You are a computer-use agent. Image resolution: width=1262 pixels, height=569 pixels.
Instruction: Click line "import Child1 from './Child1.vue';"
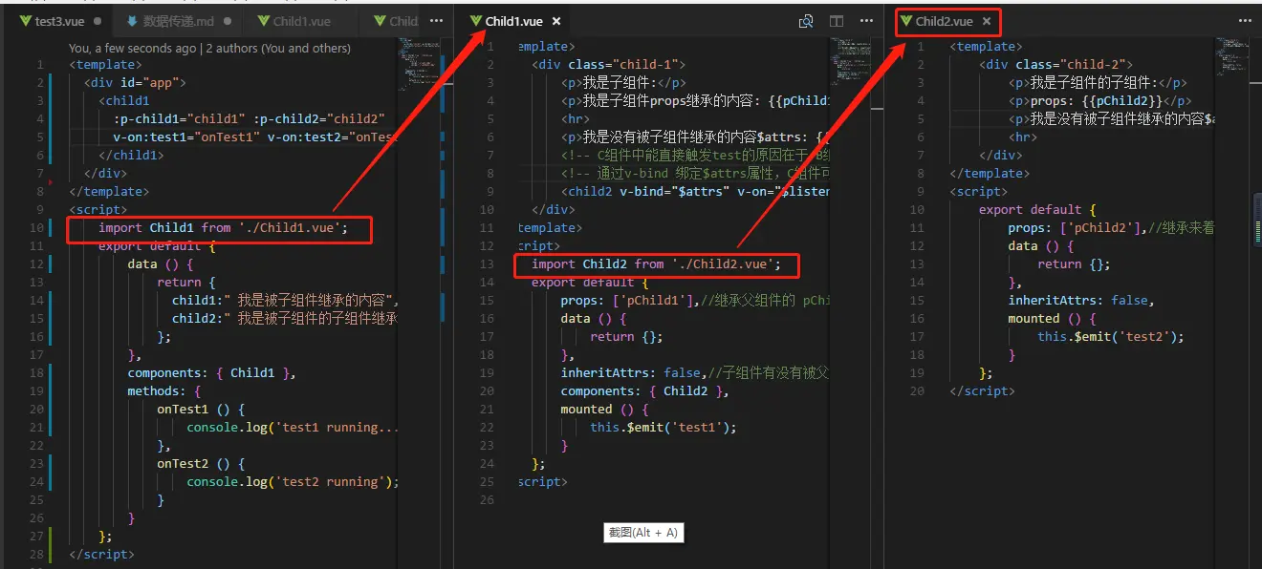[x=223, y=228]
